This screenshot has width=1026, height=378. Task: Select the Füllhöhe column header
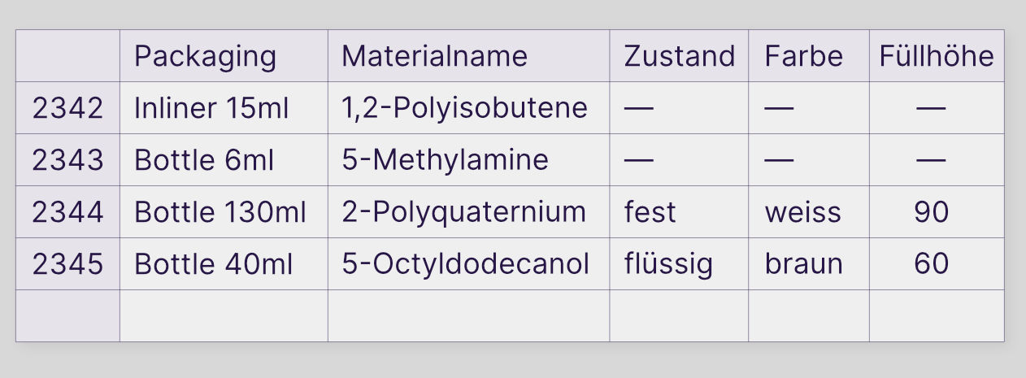(937, 56)
